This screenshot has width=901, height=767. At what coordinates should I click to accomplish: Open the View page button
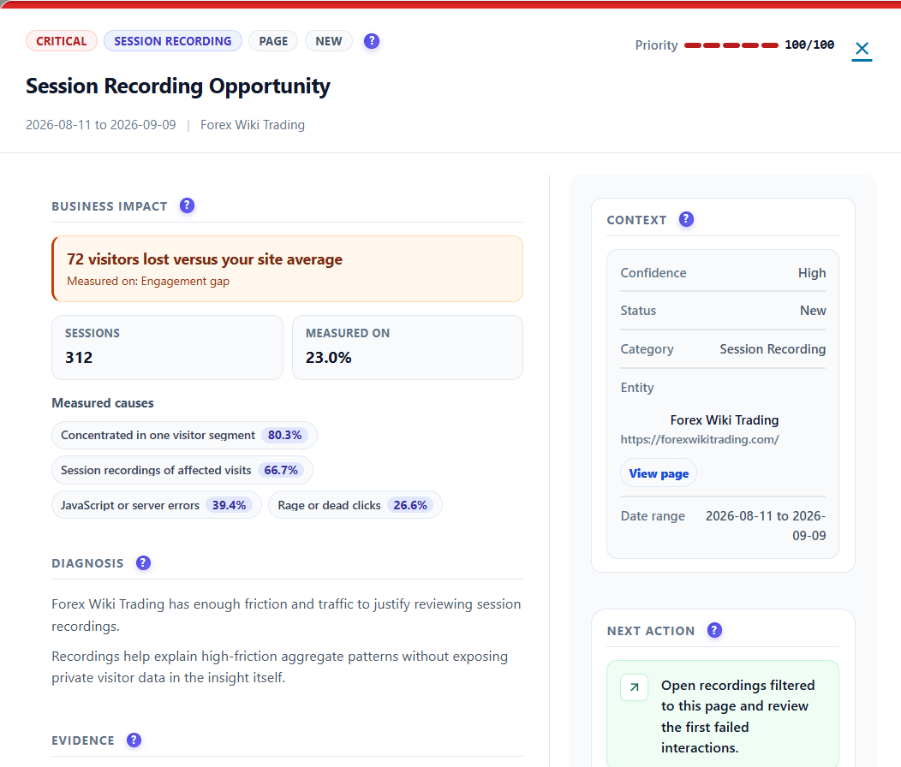point(659,473)
